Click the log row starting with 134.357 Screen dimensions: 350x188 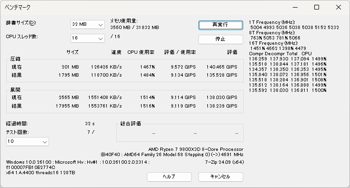(288, 69)
